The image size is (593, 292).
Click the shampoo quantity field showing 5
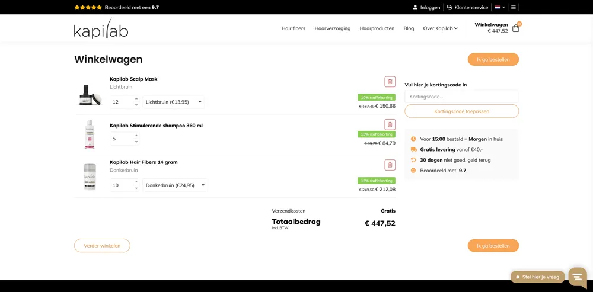[122, 139]
